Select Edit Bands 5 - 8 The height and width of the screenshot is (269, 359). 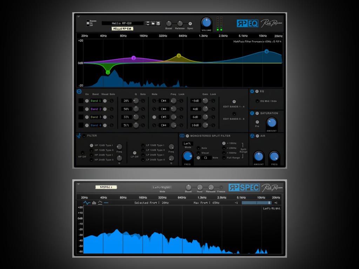pyautogui.click(x=234, y=114)
